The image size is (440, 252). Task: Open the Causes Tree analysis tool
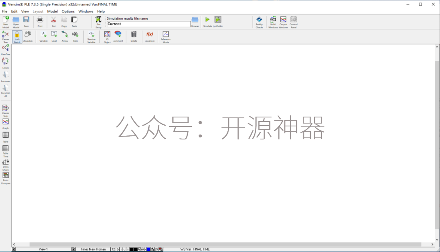[x=6, y=37]
